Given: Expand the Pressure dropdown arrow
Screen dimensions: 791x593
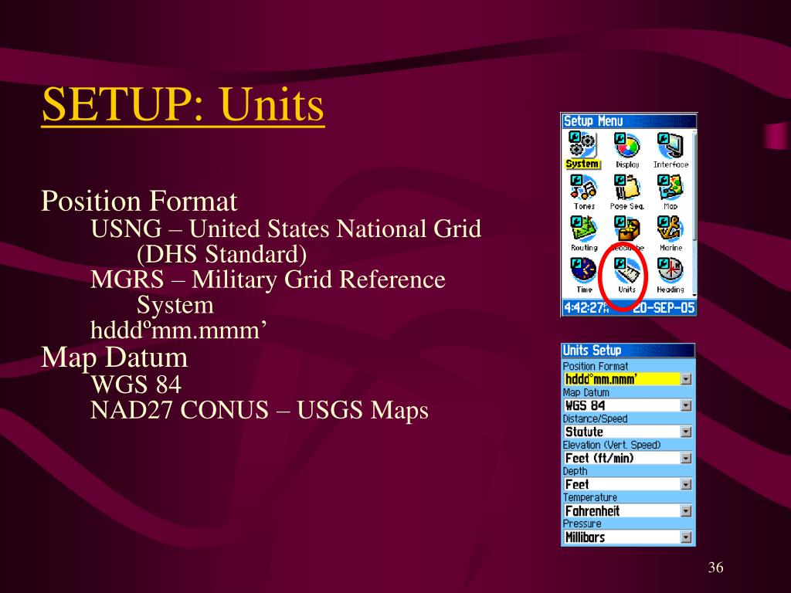Looking at the screenshot, I should 686,537.
